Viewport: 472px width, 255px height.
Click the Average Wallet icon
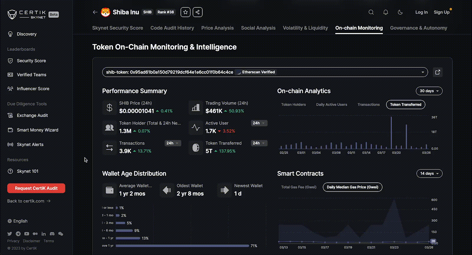(109, 190)
